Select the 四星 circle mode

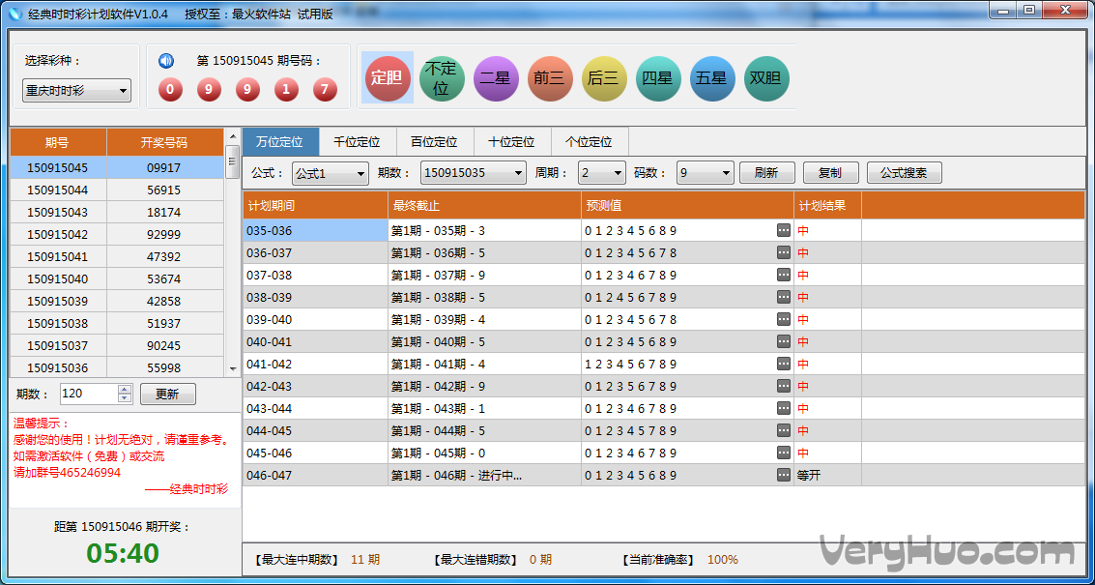point(658,78)
